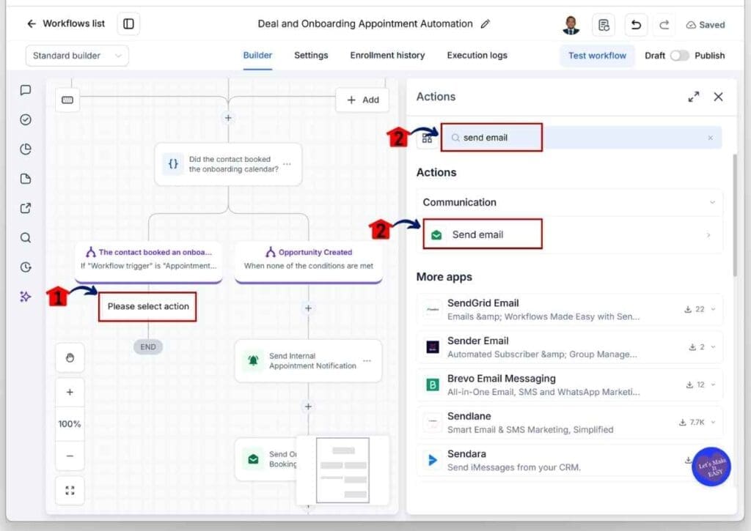Open the Execution logs tab
Screen dimensions: 751x531
[477, 56]
